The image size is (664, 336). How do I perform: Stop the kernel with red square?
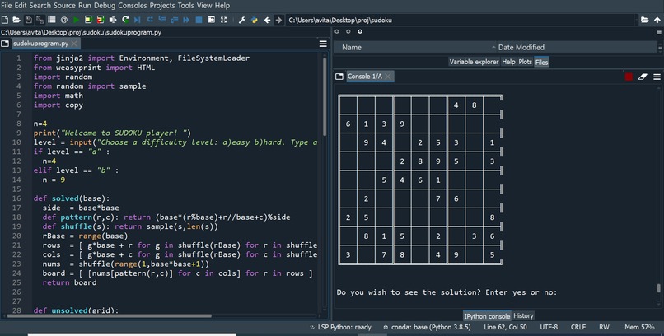tap(629, 77)
